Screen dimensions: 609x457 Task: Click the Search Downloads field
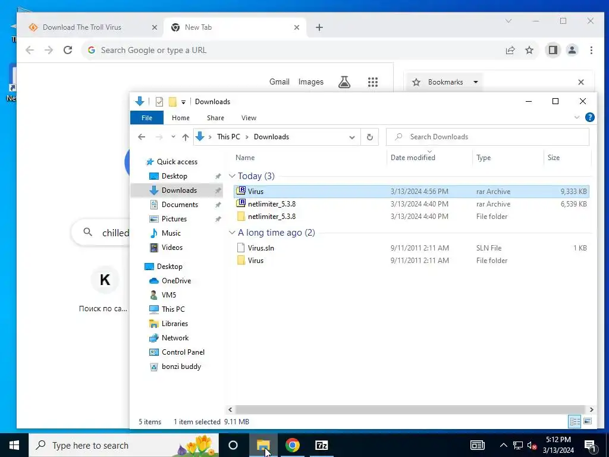pyautogui.click(x=488, y=137)
